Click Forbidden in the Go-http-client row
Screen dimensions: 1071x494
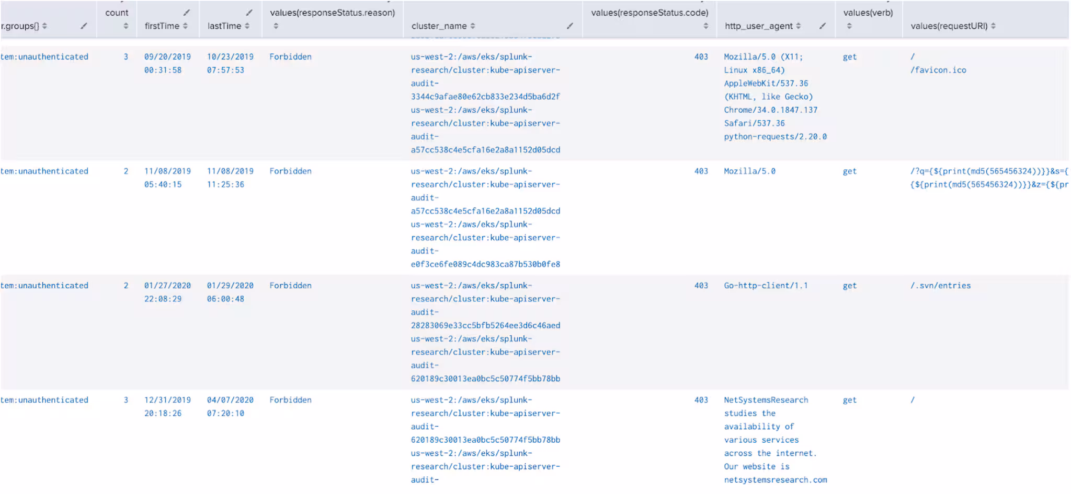290,286
